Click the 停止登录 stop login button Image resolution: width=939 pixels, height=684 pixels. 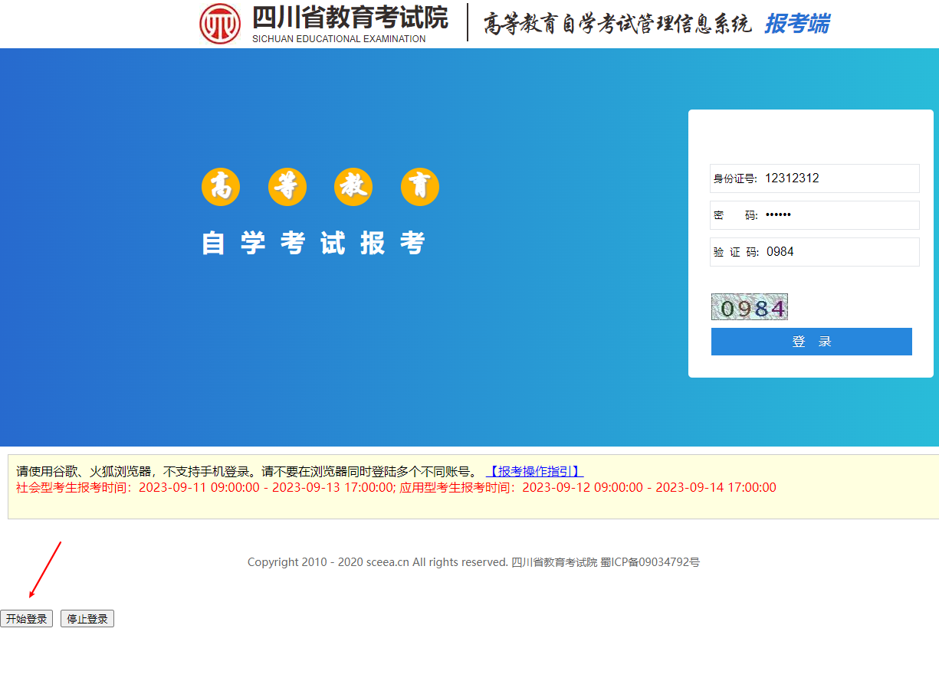coord(87,619)
